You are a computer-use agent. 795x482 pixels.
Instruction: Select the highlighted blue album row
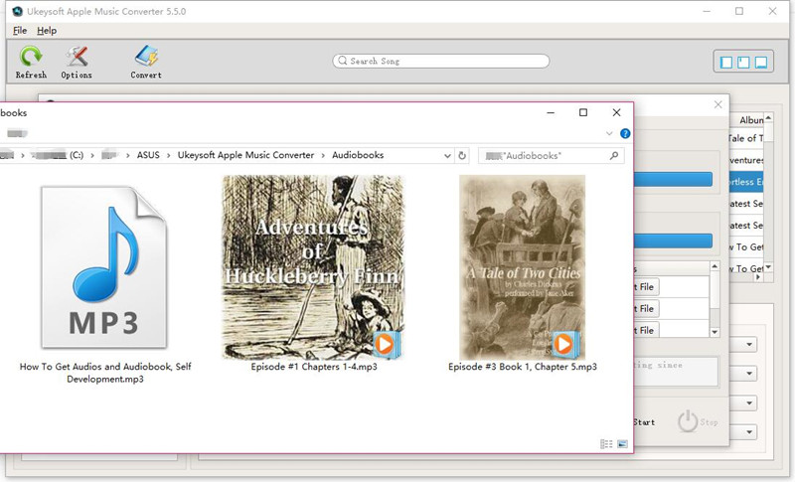coord(746,182)
